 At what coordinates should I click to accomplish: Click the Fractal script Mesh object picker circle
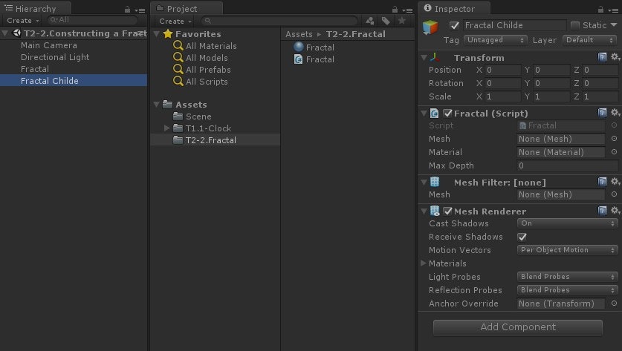[614, 139]
